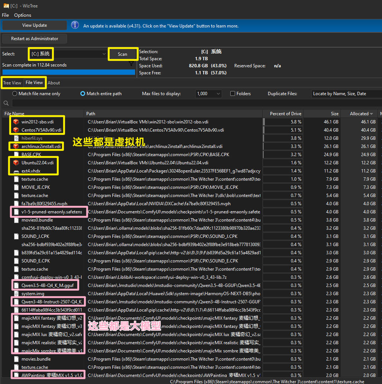The width and height of the screenshot is (382, 384).
Task: Click the VirtualBox icon of Ubuntu22.04.vdi
Action: (x=16, y=162)
